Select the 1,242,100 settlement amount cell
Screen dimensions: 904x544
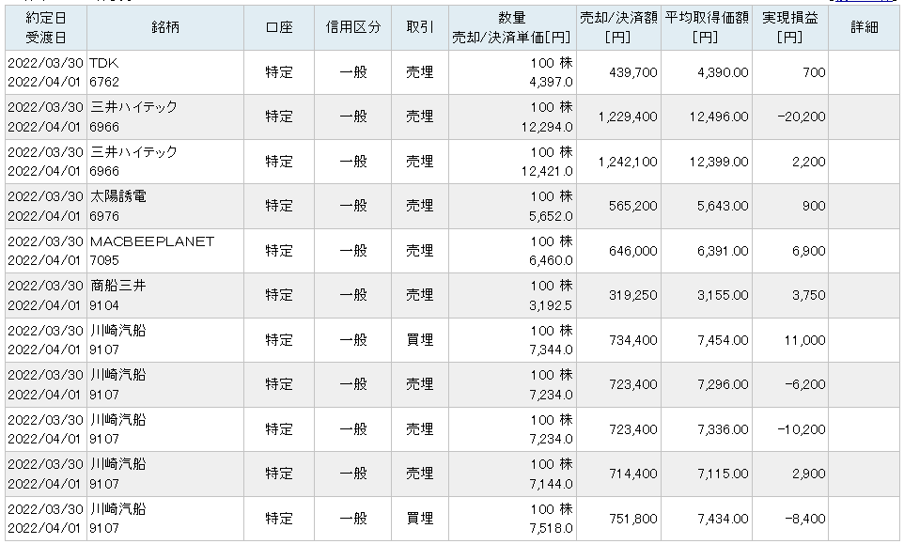click(x=628, y=162)
